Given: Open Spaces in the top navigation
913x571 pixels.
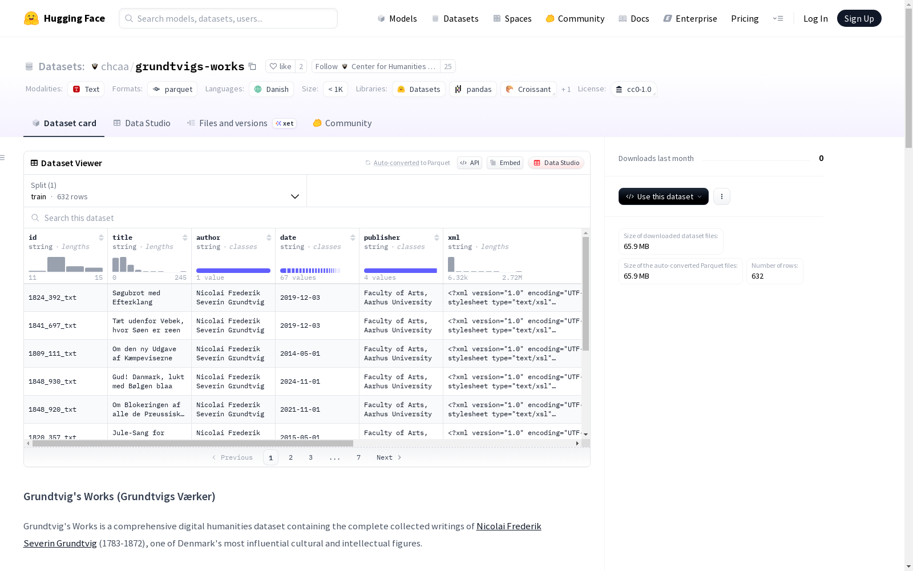Looking at the screenshot, I should coord(512,18).
